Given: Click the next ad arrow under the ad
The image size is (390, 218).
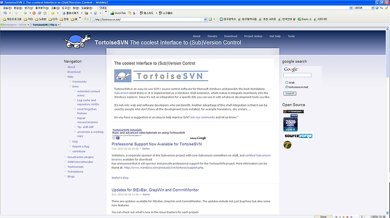Looking at the screenshot, I should tap(118, 138).
